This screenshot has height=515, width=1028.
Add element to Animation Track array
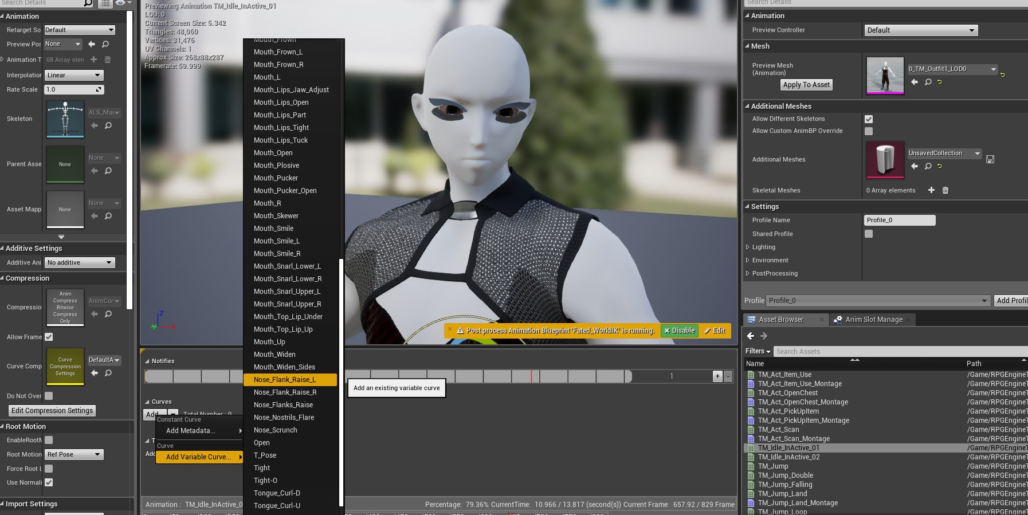pos(94,60)
